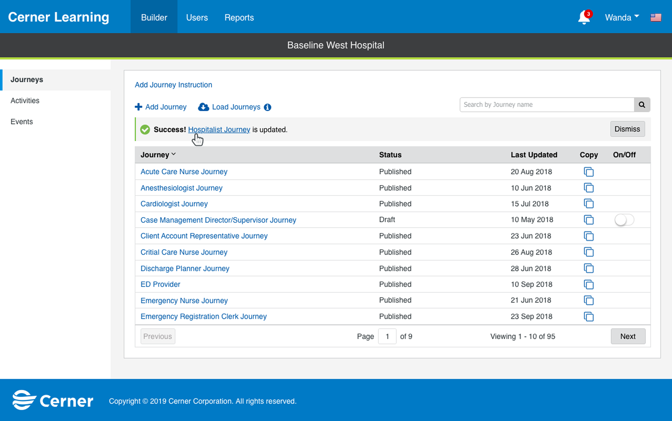The width and height of the screenshot is (672, 421).
Task: Click the date 10 May 2018
Action: tap(532, 219)
